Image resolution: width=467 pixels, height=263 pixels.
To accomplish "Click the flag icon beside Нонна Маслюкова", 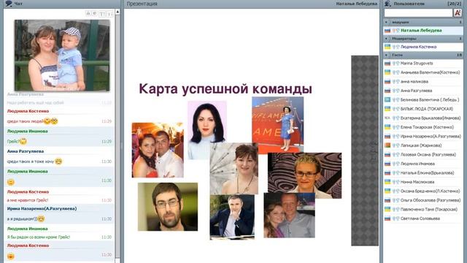I will tap(387, 182).
